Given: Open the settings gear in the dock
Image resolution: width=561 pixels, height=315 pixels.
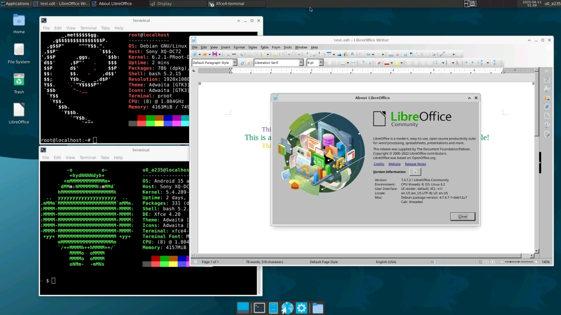Looking at the screenshot, I should click(301, 308).
